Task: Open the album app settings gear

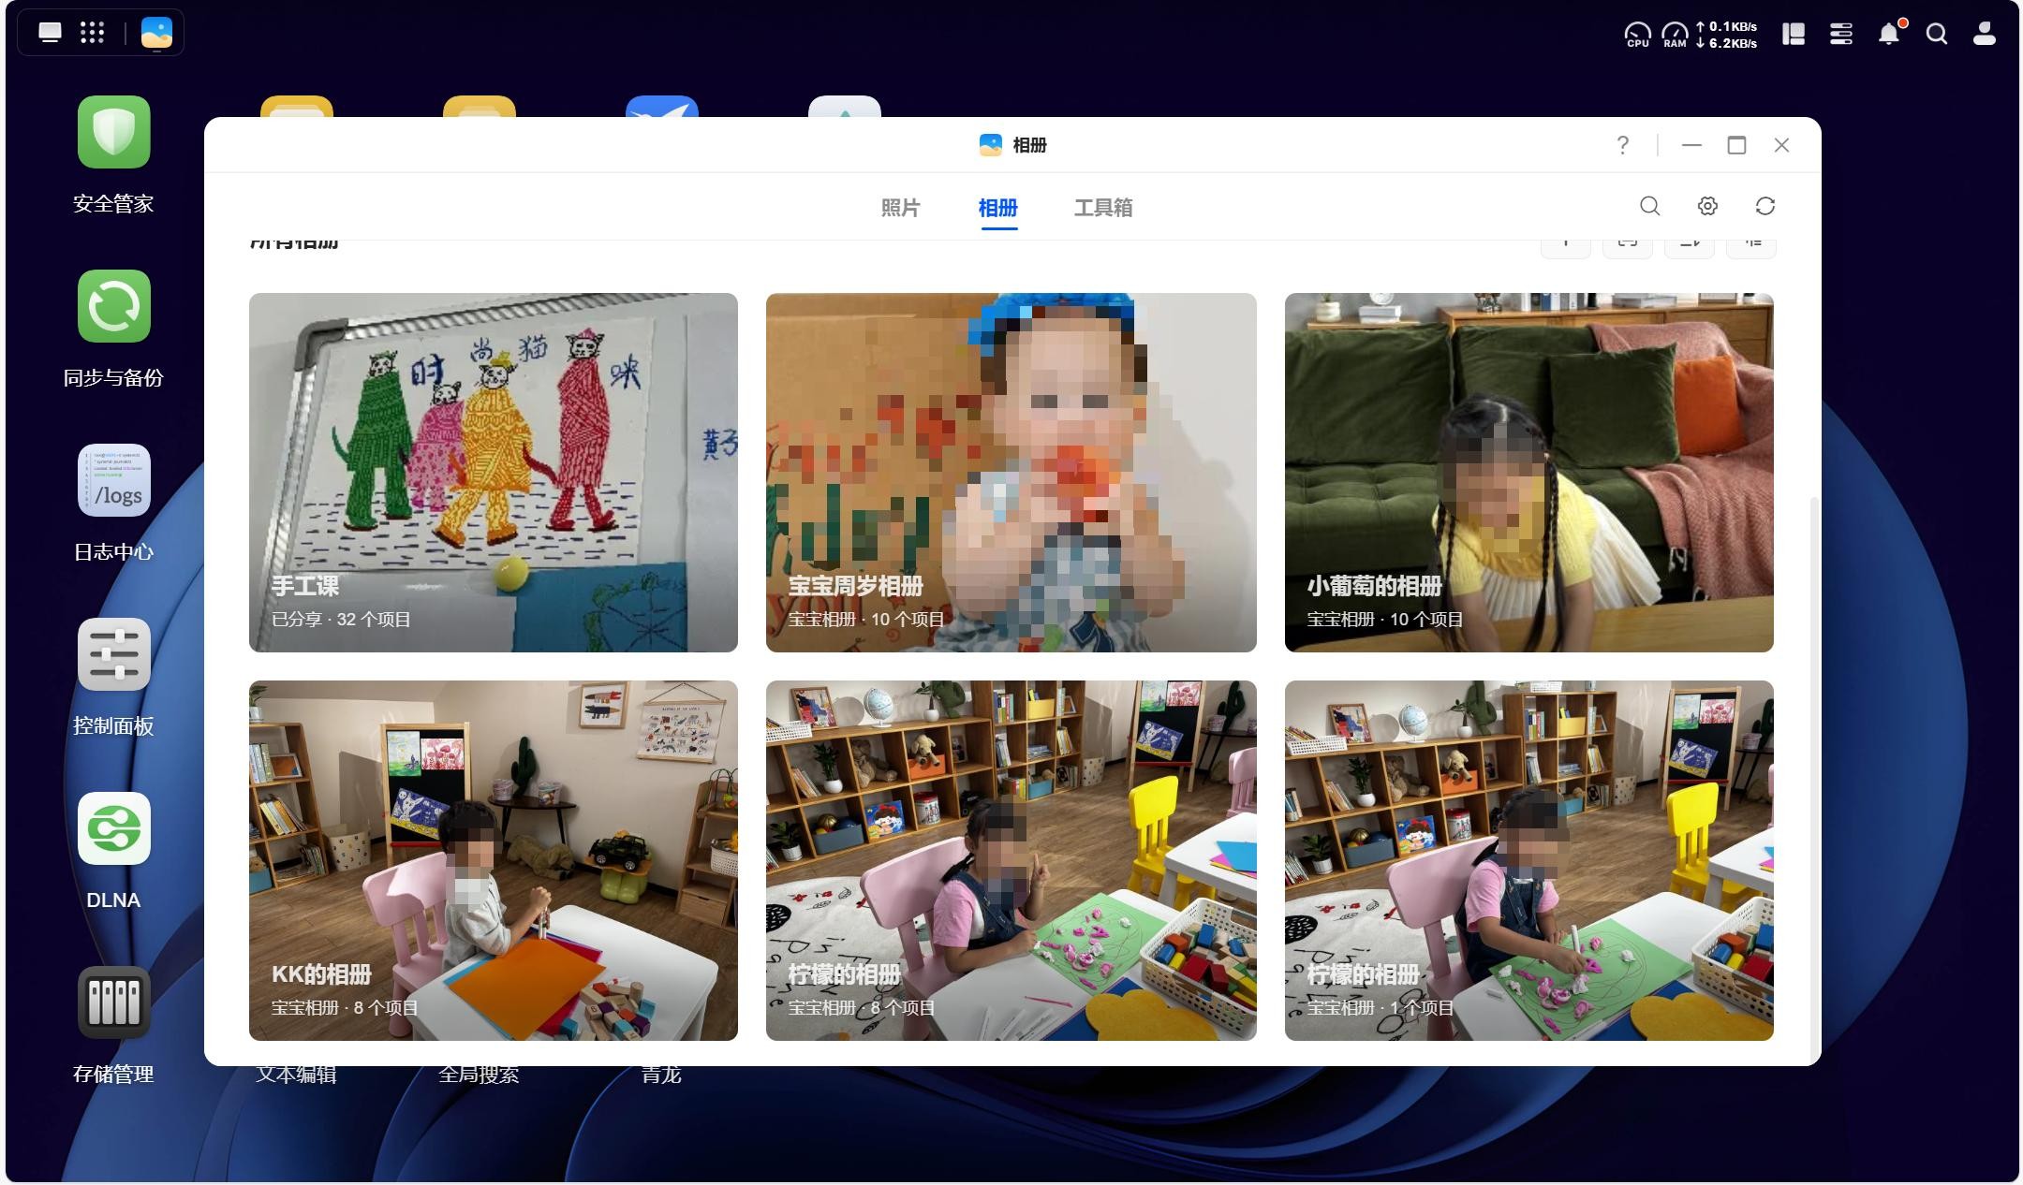Action: coord(1707,206)
